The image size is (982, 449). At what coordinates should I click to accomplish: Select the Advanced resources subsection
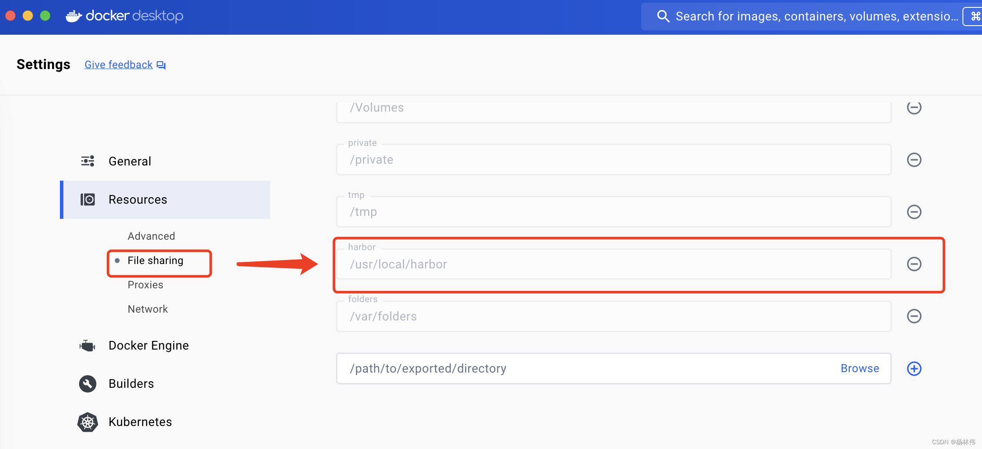coord(152,236)
